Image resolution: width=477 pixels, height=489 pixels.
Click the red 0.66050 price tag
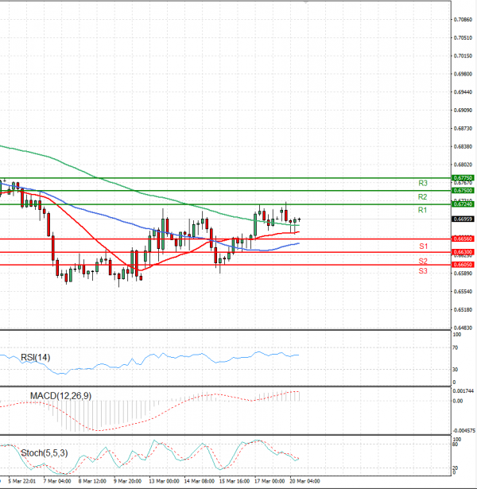(463, 265)
